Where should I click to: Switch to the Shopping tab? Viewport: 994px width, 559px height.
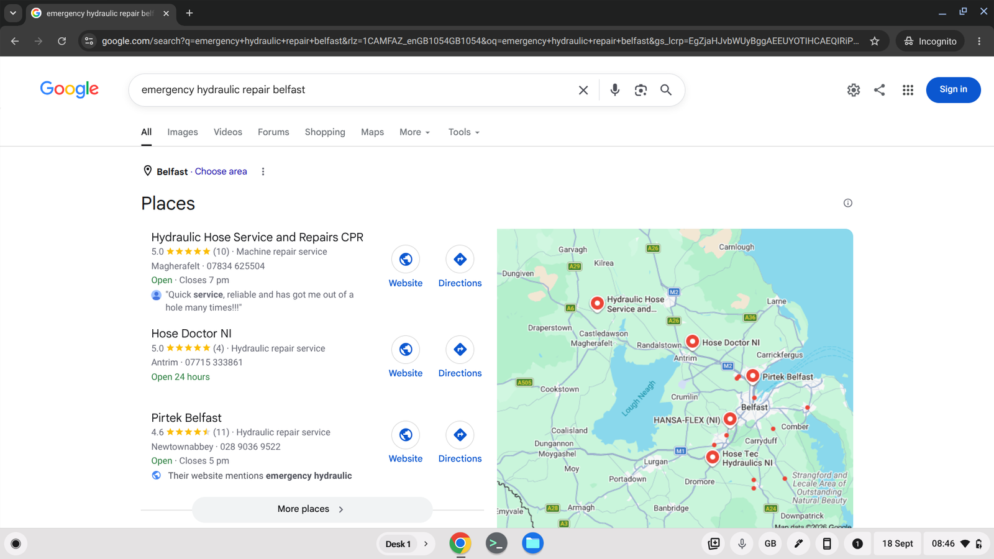click(325, 132)
